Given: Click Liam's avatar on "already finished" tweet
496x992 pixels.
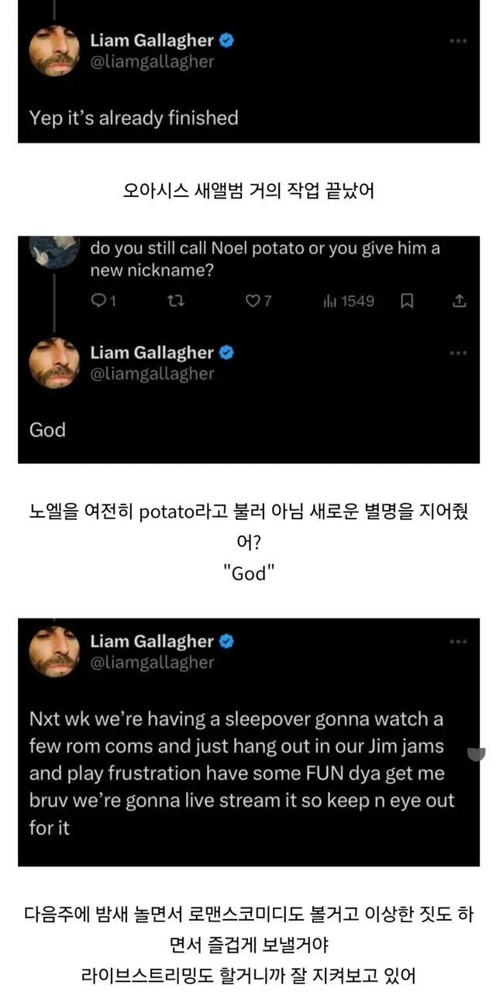Looking at the screenshot, I should [x=54, y=53].
